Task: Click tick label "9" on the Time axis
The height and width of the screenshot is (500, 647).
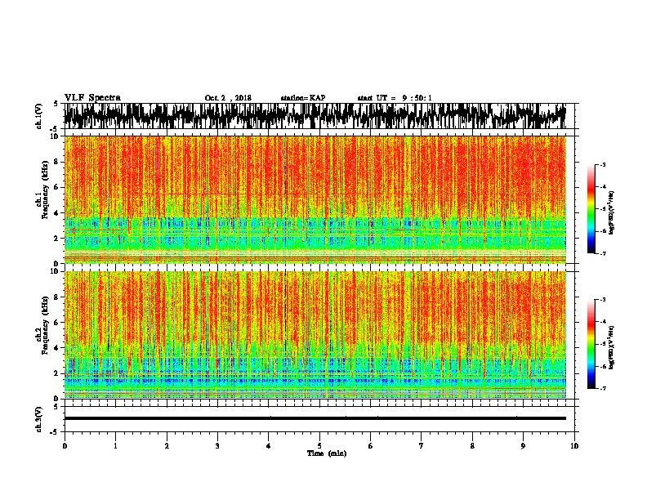Action: (523, 445)
